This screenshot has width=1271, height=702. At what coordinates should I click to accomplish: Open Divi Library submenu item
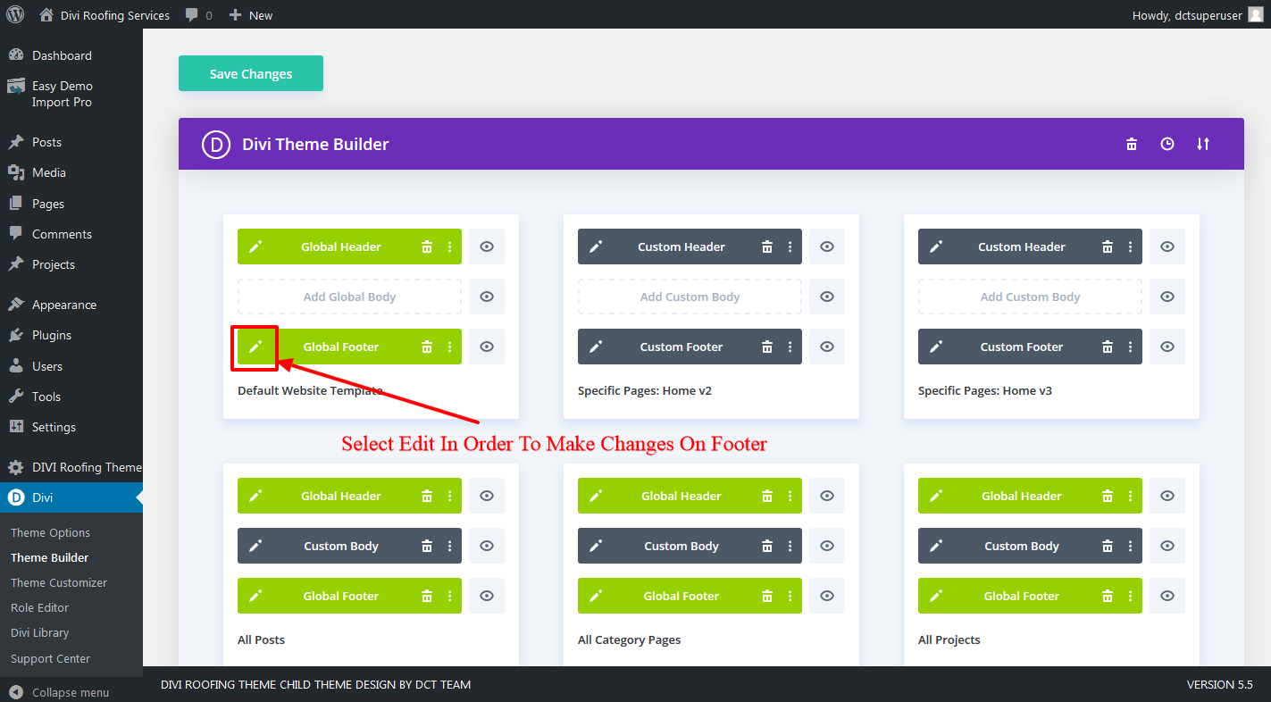(x=40, y=632)
